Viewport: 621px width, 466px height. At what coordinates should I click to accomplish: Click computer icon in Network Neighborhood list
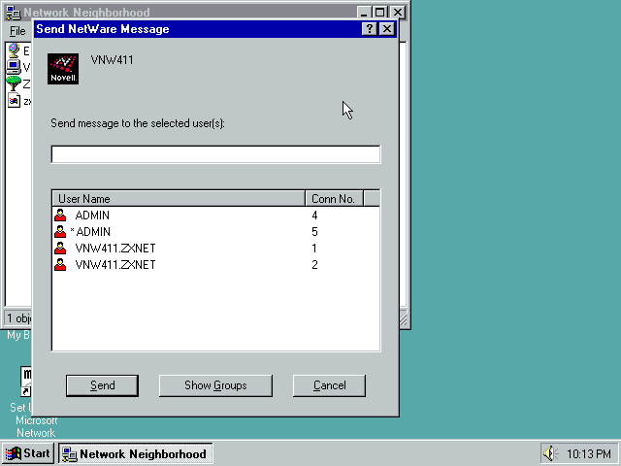coord(14,67)
